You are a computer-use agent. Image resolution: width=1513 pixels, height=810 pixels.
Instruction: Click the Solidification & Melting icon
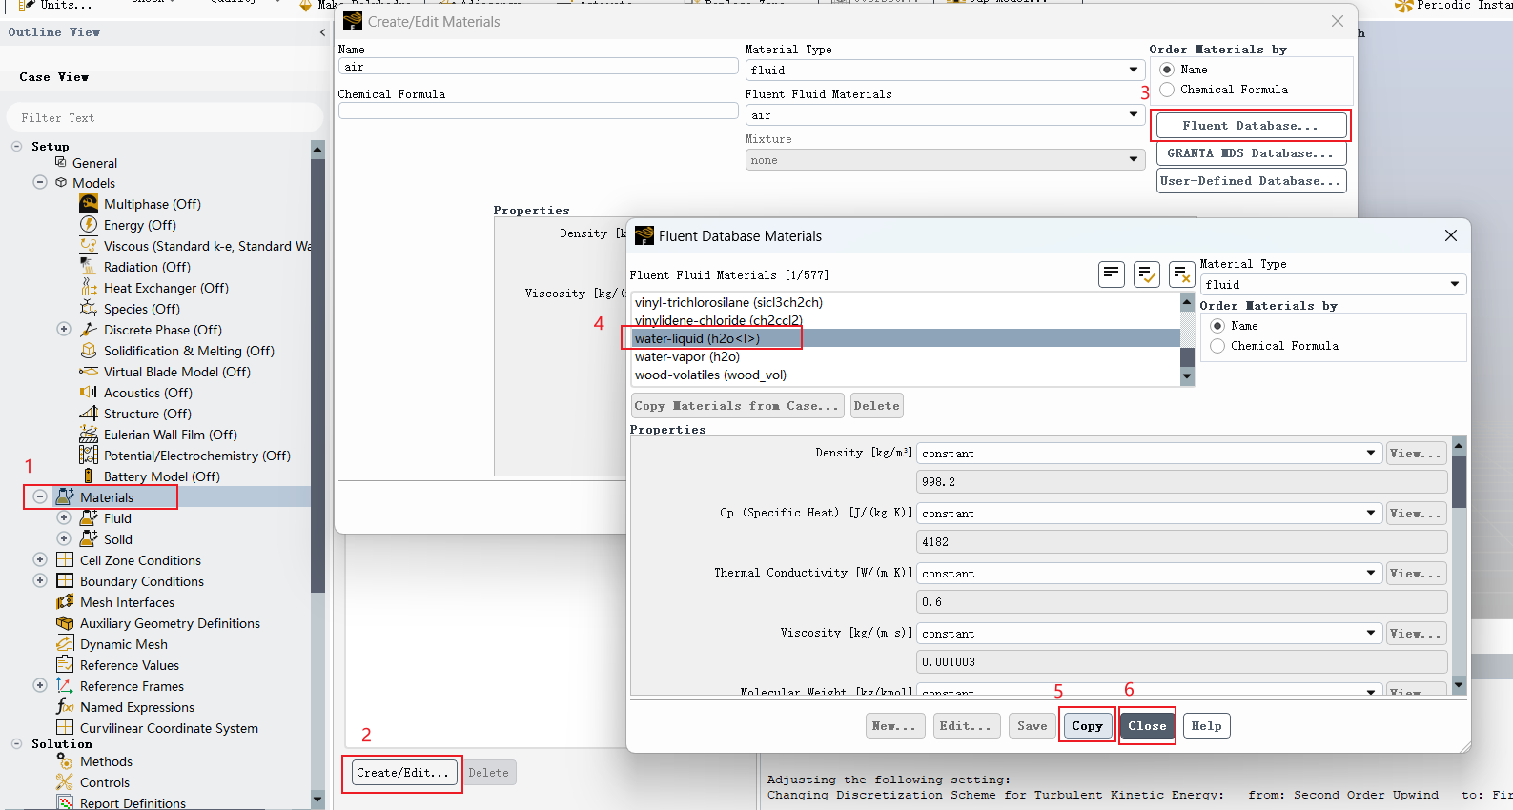coord(89,350)
